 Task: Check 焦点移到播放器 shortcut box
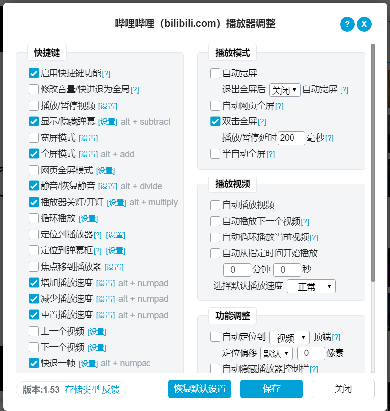(x=34, y=267)
